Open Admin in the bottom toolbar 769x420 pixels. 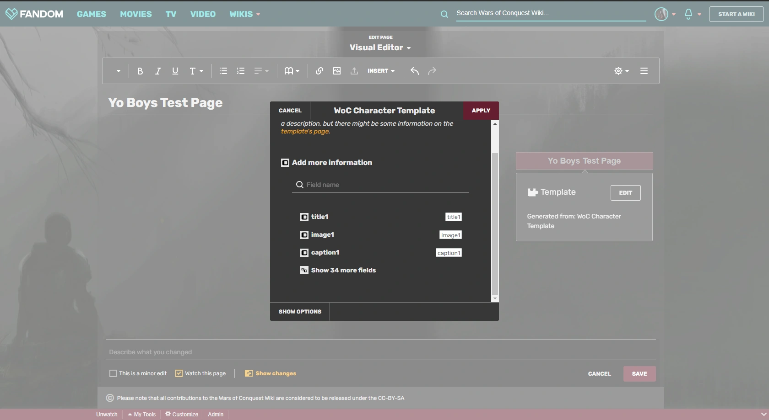point(216,415)
